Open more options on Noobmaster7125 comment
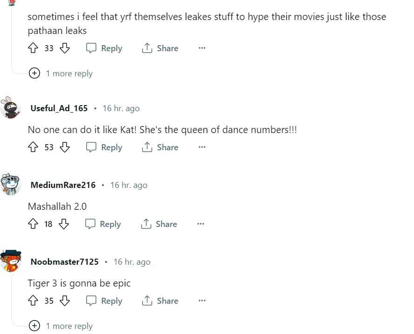This screenshot has height=334, width=414. coord(202,301)
